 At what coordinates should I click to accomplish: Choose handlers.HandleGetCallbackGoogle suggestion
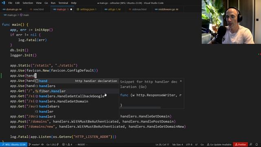pos(77,96)
